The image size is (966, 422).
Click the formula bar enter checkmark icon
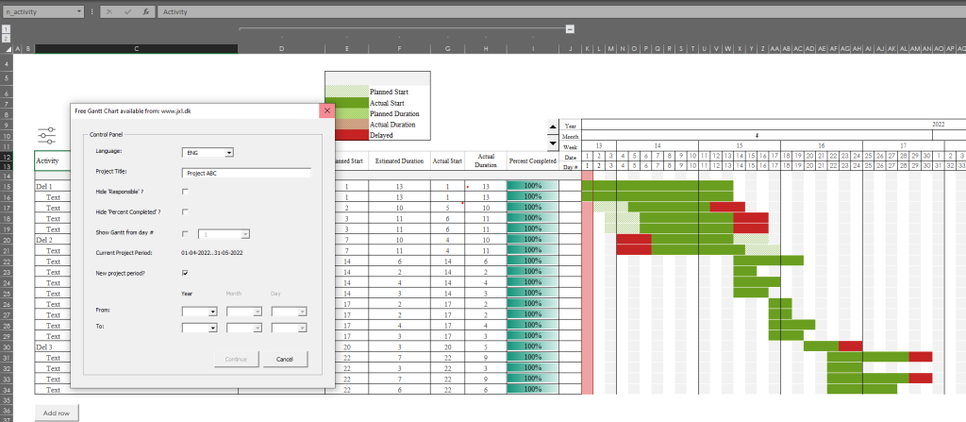127,11
